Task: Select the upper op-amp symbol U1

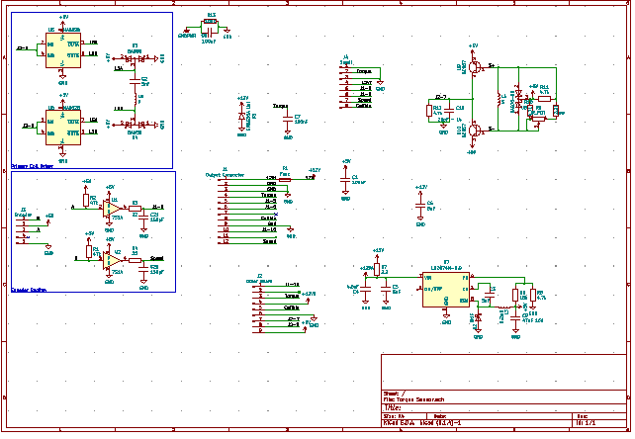Action: tap(111, 209)
